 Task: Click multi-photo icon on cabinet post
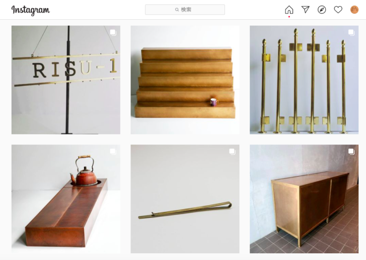pyautogui.click(x=352, y=152)
